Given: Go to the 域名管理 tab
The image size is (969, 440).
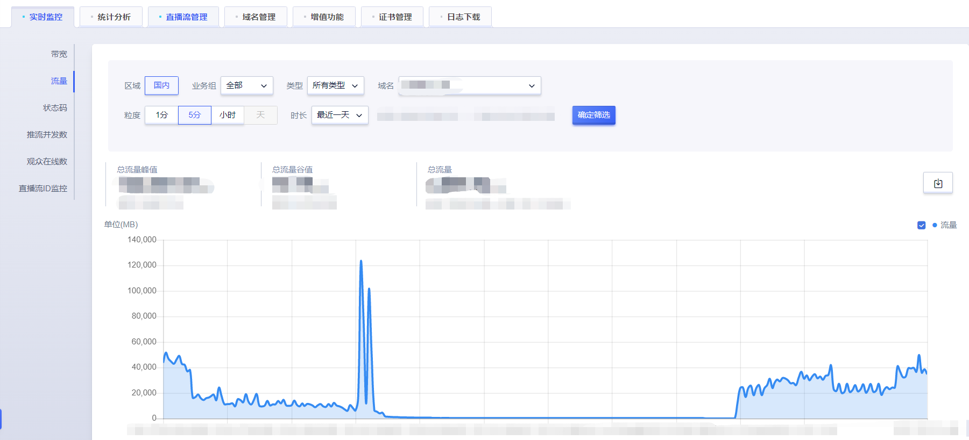Looking at the screenshot, I should [256, 17].
